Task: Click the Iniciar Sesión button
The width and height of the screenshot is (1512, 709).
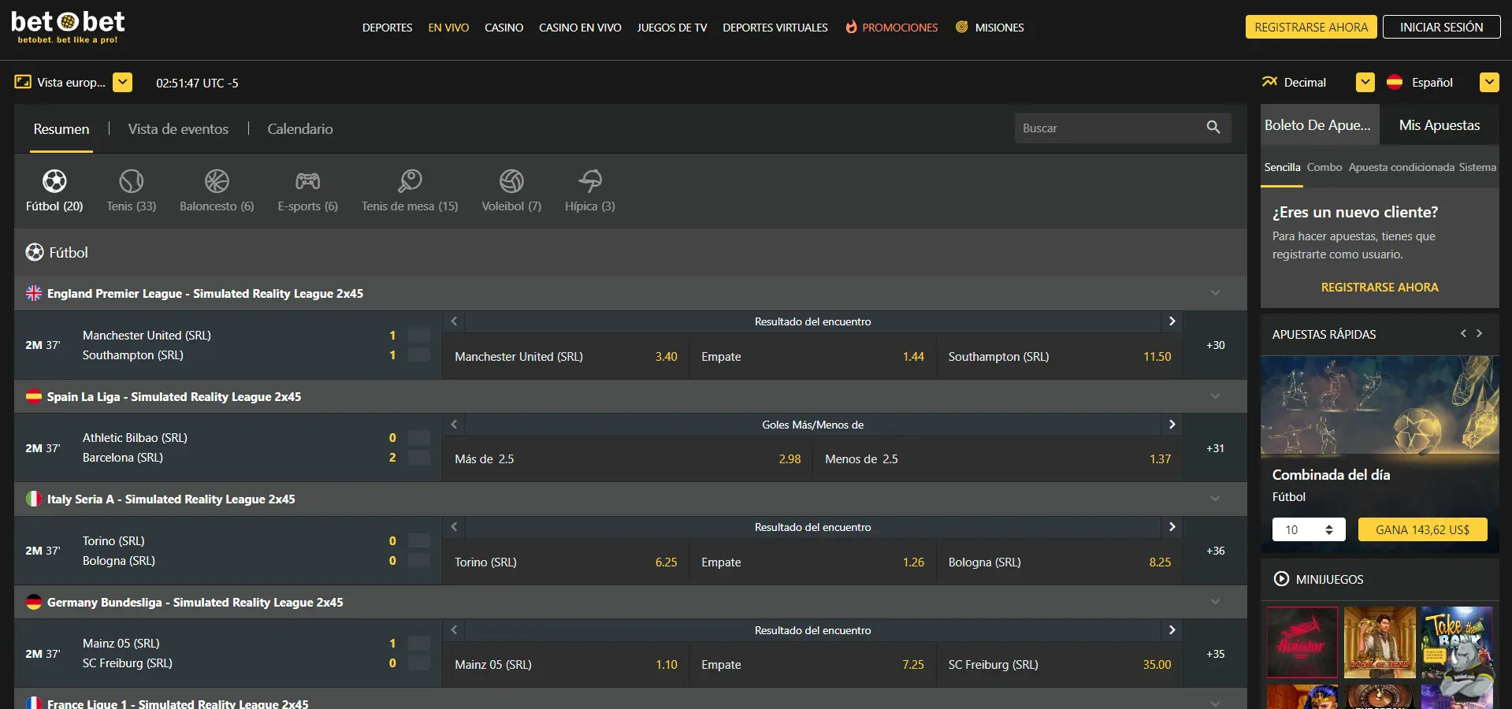Action: pos(1441,27)
